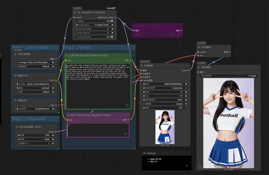Select the Step3 - Prompt group title
The height and width of the screenshot is (175, 269).
[77, 47]
